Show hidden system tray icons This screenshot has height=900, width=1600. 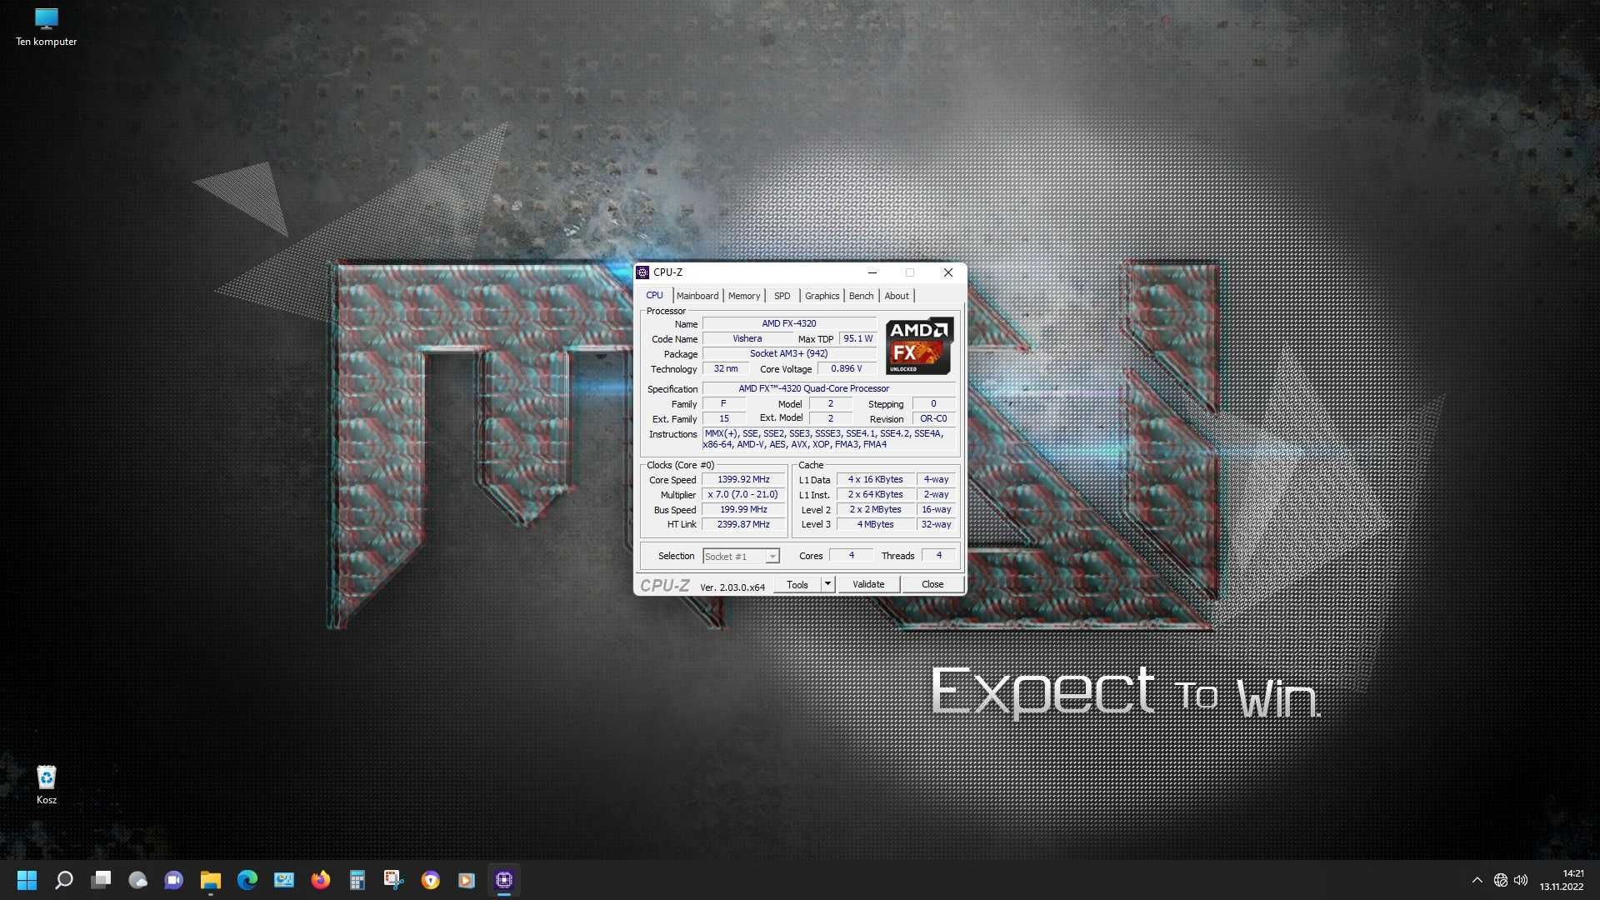pyautogui.click(x=1477, y=880)
